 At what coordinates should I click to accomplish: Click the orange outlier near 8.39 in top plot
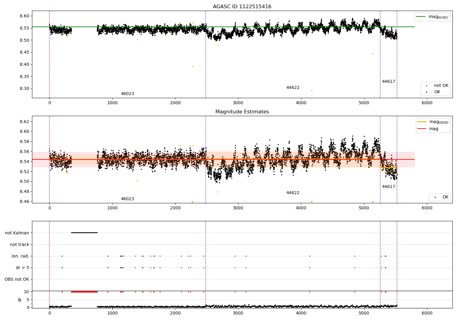tap(192, 66)
